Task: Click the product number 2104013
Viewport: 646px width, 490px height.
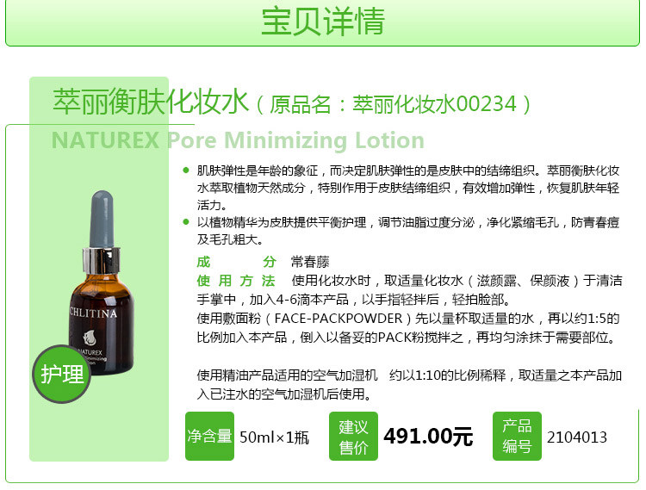Action: click(x=577, y=437)
